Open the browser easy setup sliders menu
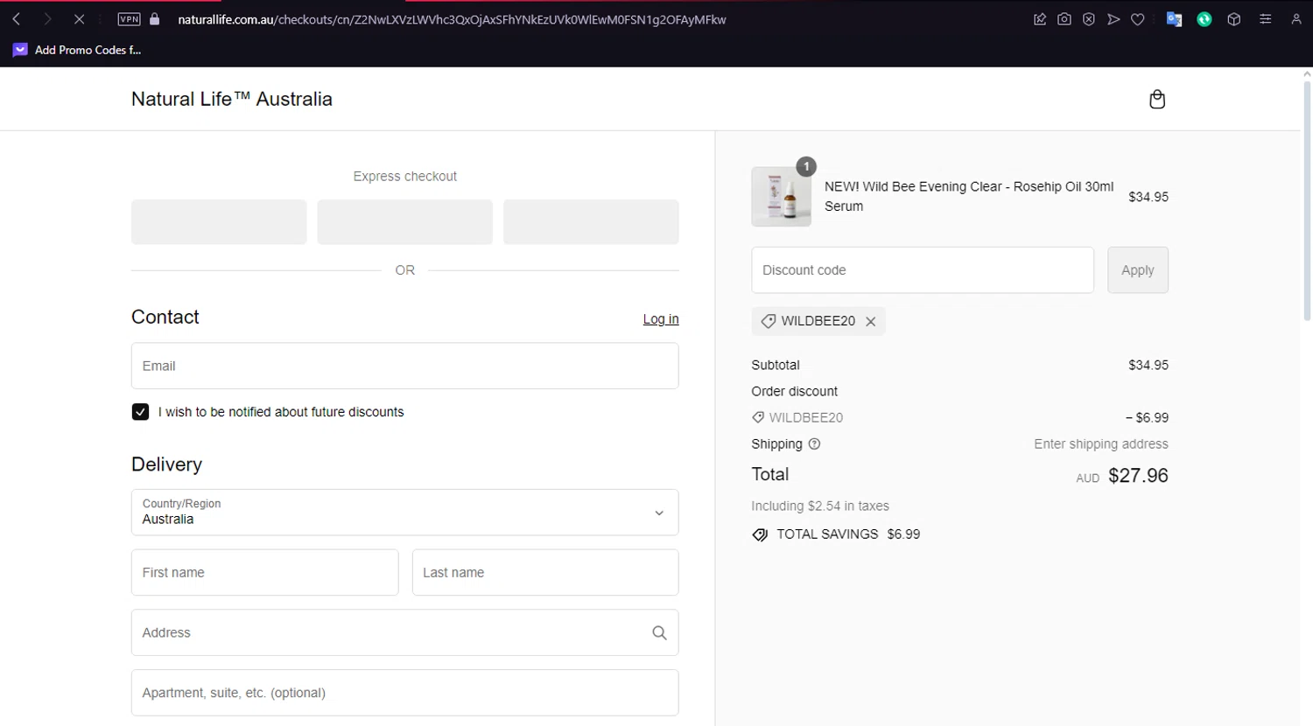Image resolution: width=1313 pixels, height=726 pixels. click(x=1265, y=19)
